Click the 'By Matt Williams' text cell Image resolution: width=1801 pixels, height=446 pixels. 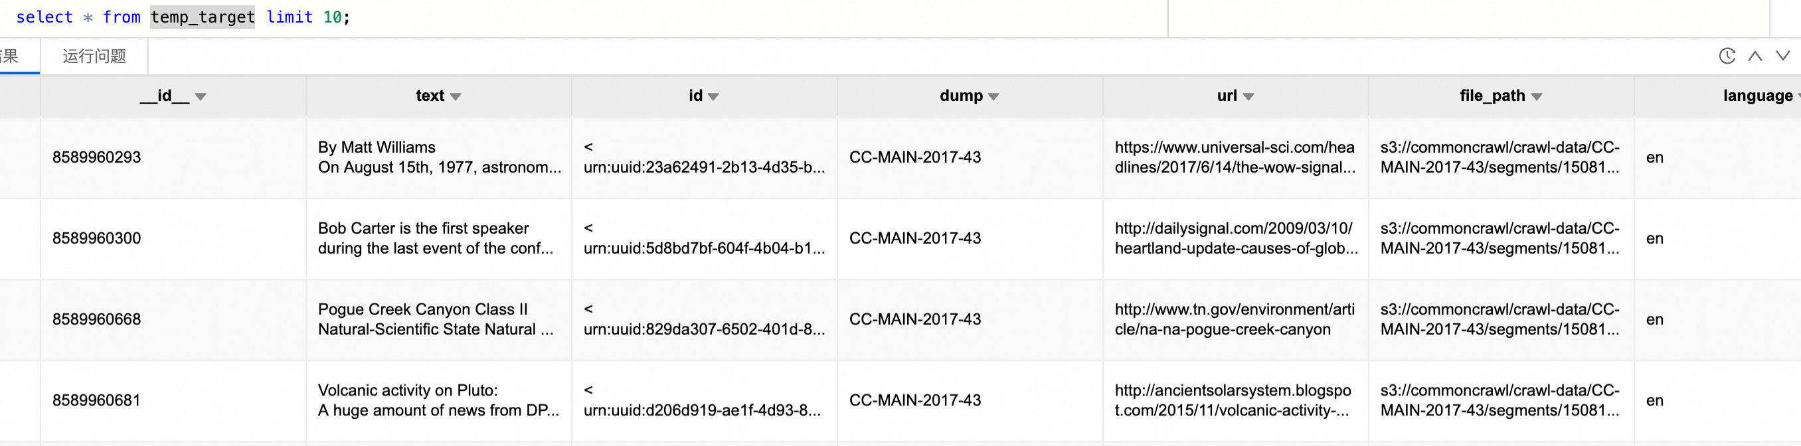439,157
